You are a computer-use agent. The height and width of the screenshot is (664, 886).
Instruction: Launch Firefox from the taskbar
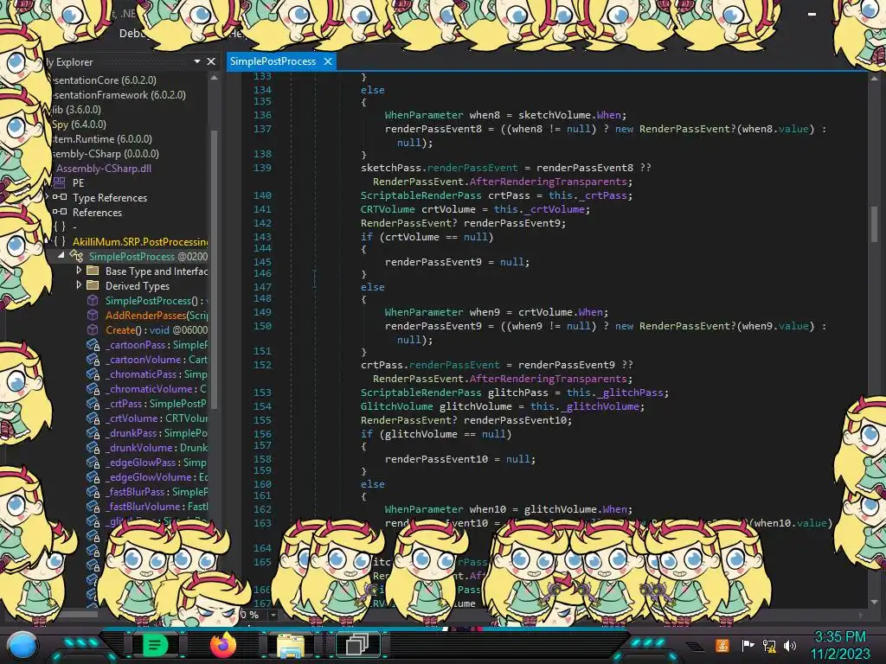[x=223, y=644]
